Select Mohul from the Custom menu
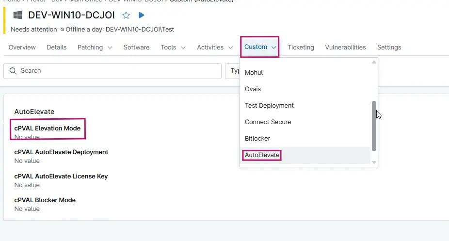 254,73
